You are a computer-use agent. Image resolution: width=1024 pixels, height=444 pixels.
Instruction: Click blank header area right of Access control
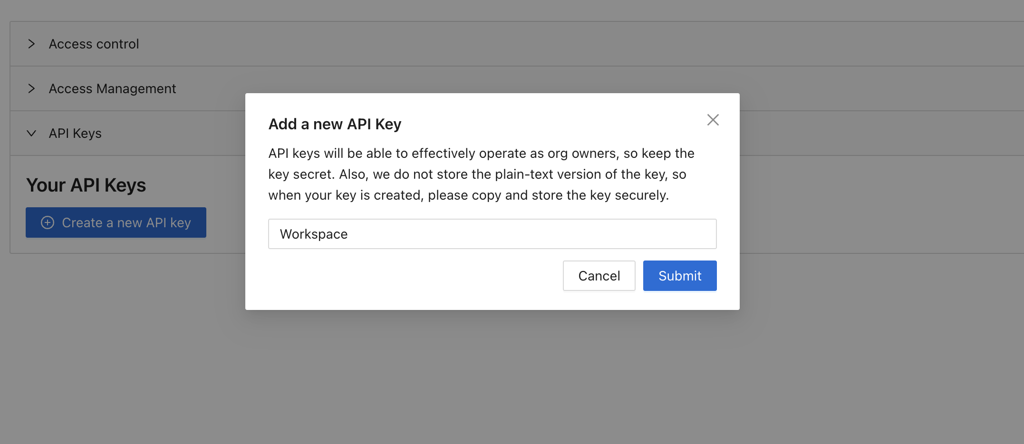(x=570, y=44)
